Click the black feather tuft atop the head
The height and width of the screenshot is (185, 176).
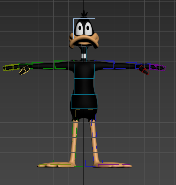(x=84, y=14)
